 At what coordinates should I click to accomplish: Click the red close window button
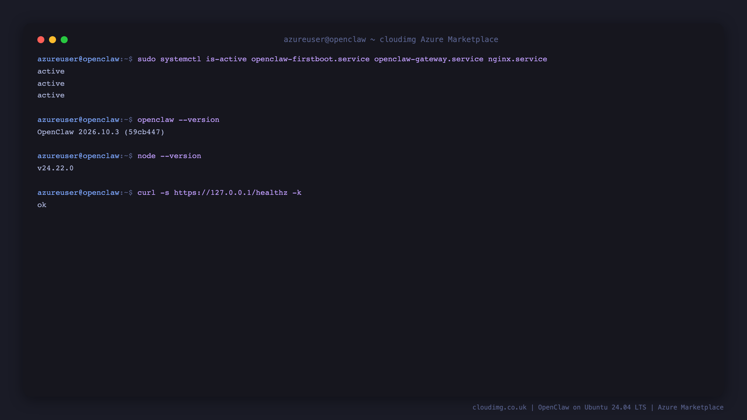coord(41,40)
